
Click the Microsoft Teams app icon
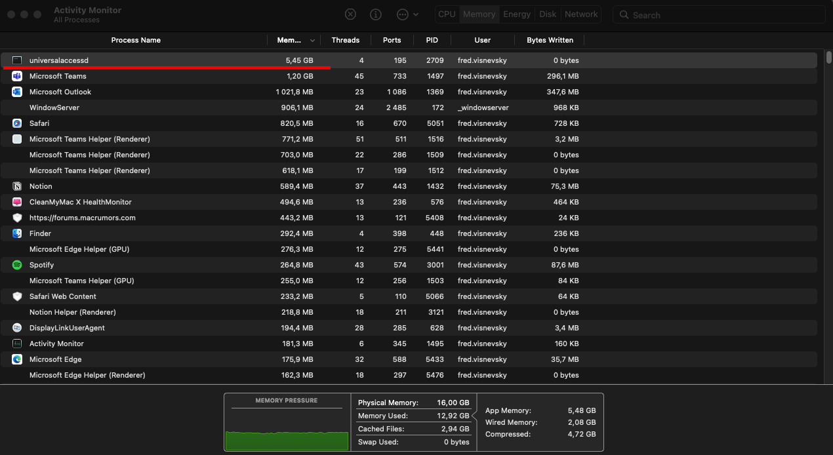click(17, 76)
